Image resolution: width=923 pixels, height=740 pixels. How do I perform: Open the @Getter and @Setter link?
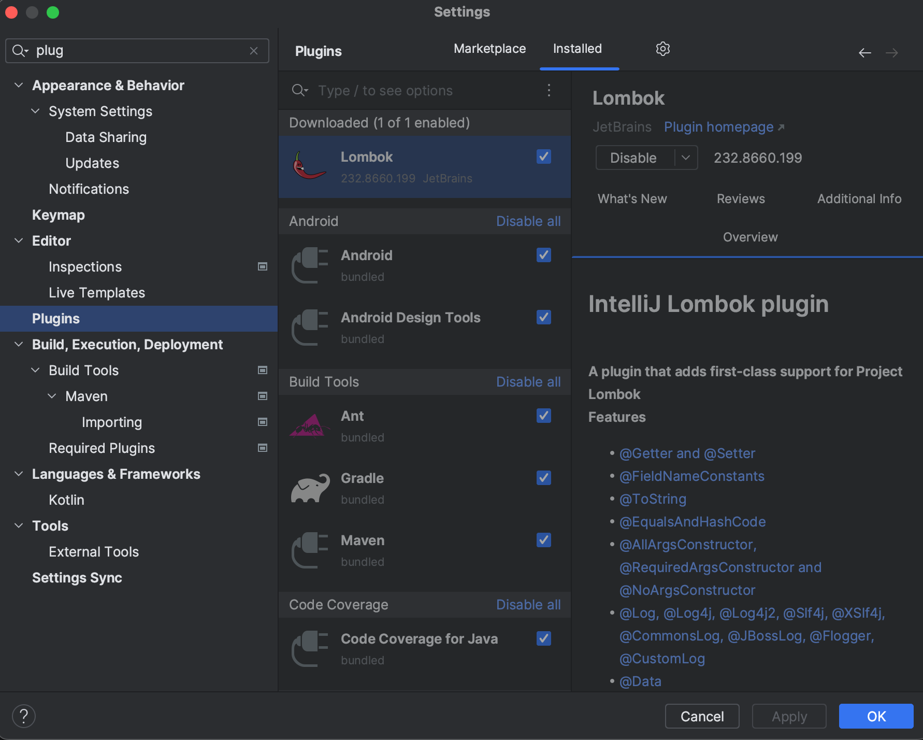687,453
